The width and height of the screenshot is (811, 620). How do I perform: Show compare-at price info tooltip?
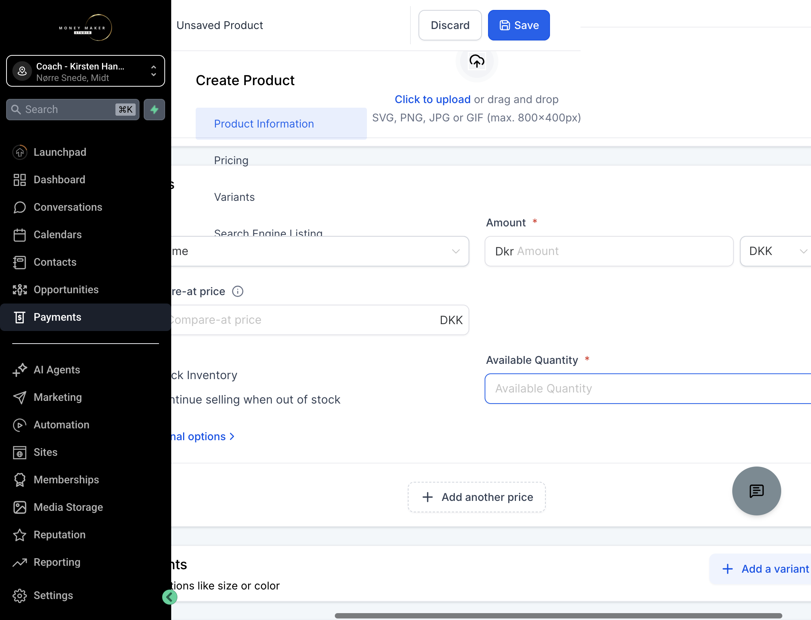[238, 291]
